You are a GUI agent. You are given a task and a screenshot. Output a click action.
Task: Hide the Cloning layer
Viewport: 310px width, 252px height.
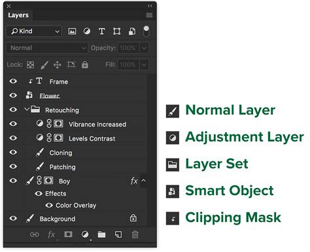[13, 152]
